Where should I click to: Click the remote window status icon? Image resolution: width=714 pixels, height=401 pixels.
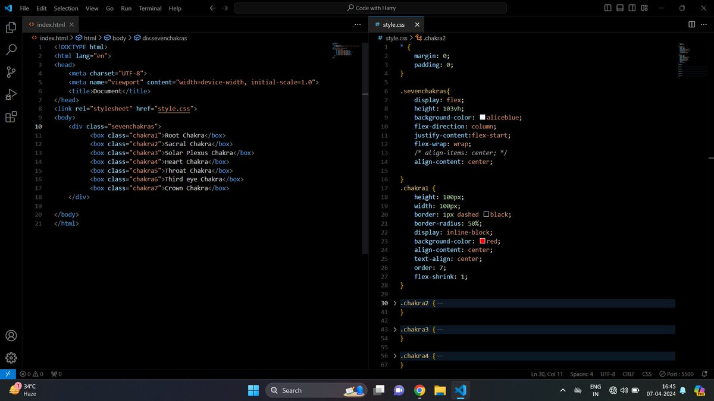pos(7,374)
